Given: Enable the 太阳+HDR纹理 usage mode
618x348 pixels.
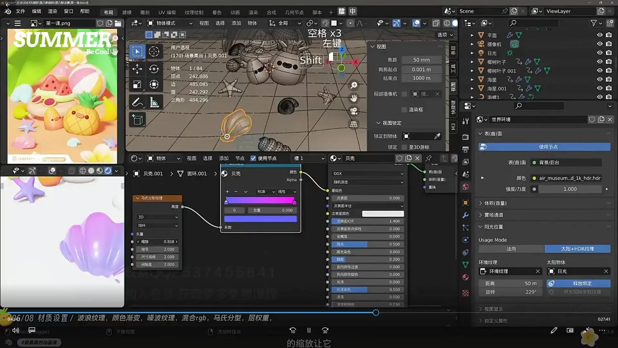Looking at the screenshot, I should [577, 249].
